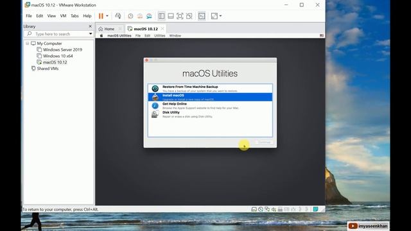Open the VM menu
This screenshot has height=231, width=411.
[x=63, y=16]
